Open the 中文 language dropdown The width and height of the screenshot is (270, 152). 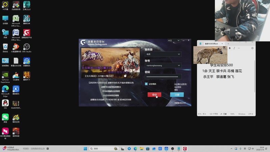click(x=173, y=41)
